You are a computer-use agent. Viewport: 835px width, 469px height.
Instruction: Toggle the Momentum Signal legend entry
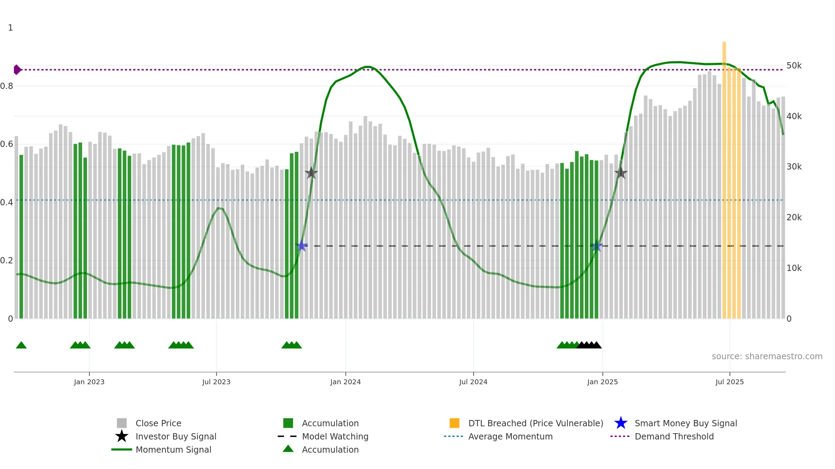pos(161,449)
